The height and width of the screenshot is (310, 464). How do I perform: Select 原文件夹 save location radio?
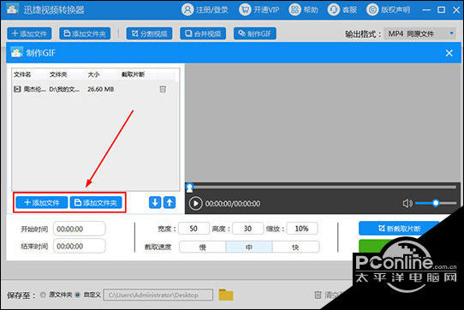pyautogui.click(x=43, y=295)
